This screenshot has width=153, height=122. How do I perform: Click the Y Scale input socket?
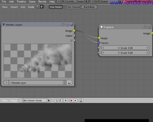coord(99,52)
